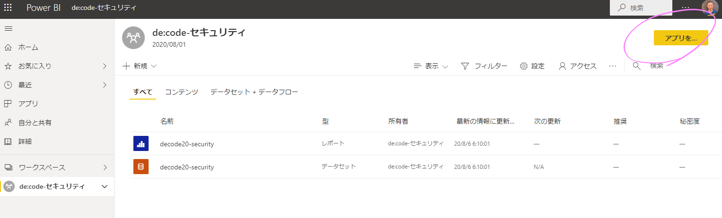Click the yellow アプリを... create app button
Image resolution: width=722 pixels, height=218 pixels.
[x=681, y=38]
